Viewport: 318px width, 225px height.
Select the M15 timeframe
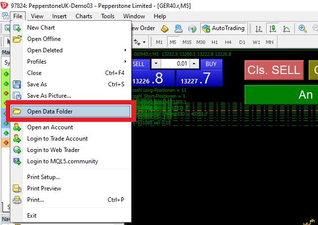(x=187, y=42)
